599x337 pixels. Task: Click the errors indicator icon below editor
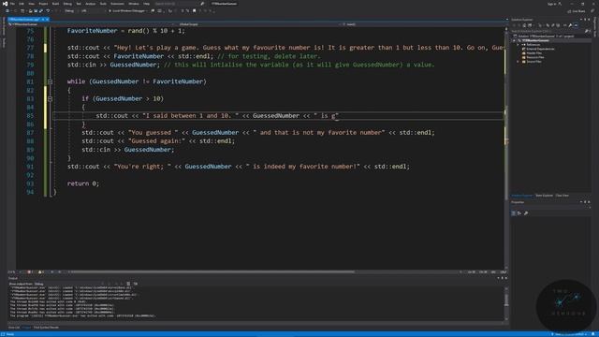[29, 272]
